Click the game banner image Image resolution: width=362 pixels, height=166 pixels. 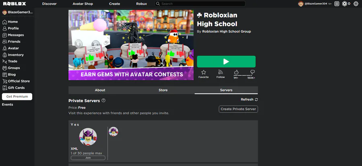click(131, 45)
